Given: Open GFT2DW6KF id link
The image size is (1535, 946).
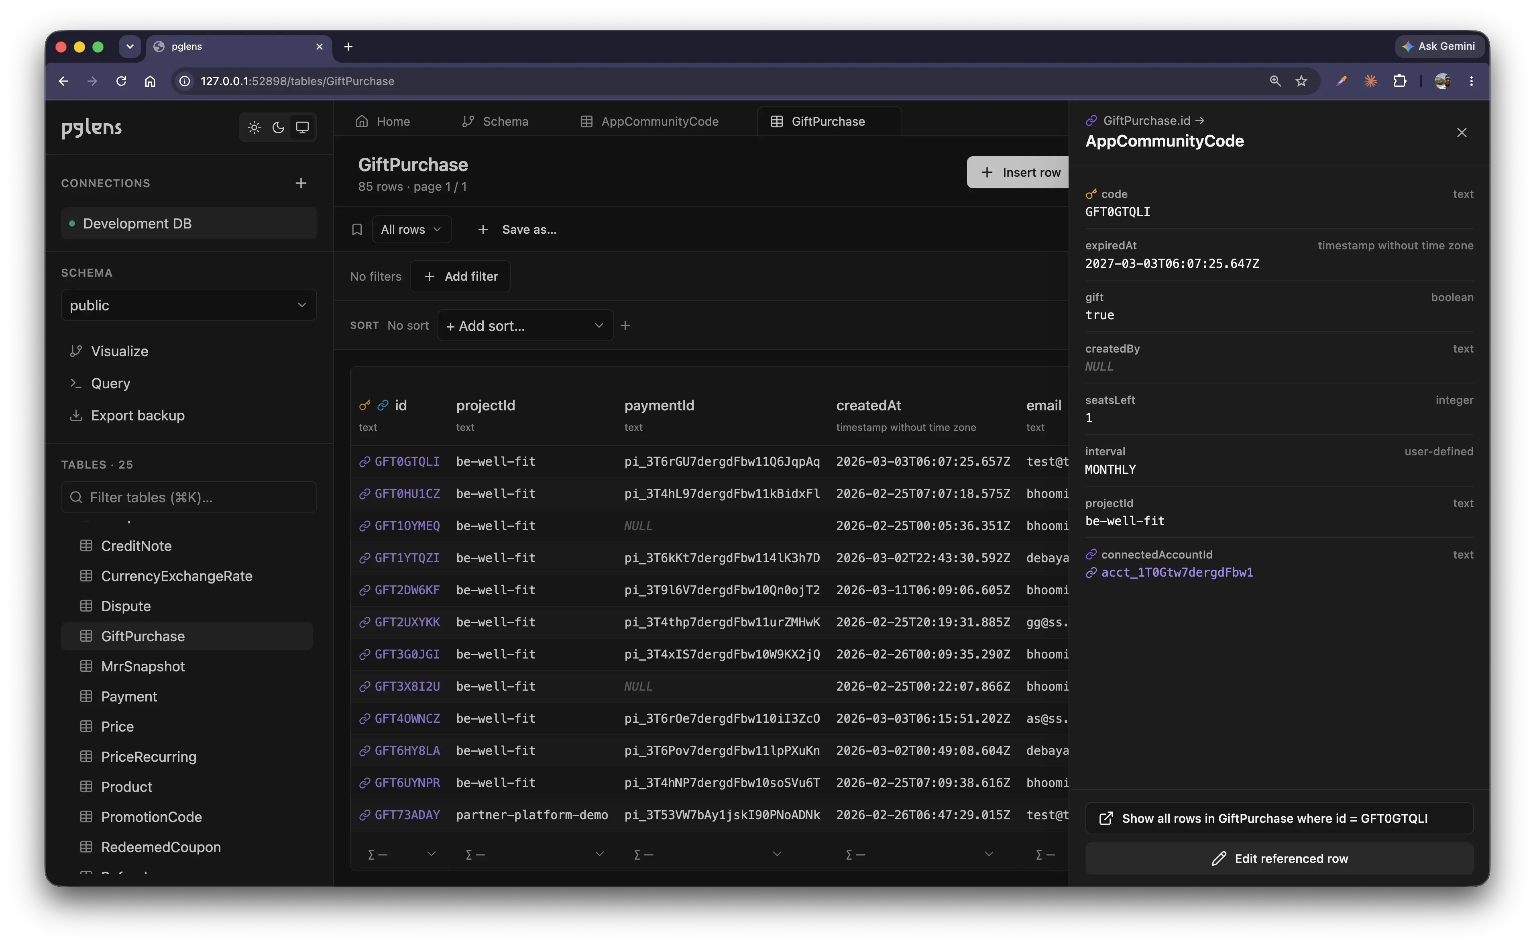Looking at the screenshot, I should point(407,590).
